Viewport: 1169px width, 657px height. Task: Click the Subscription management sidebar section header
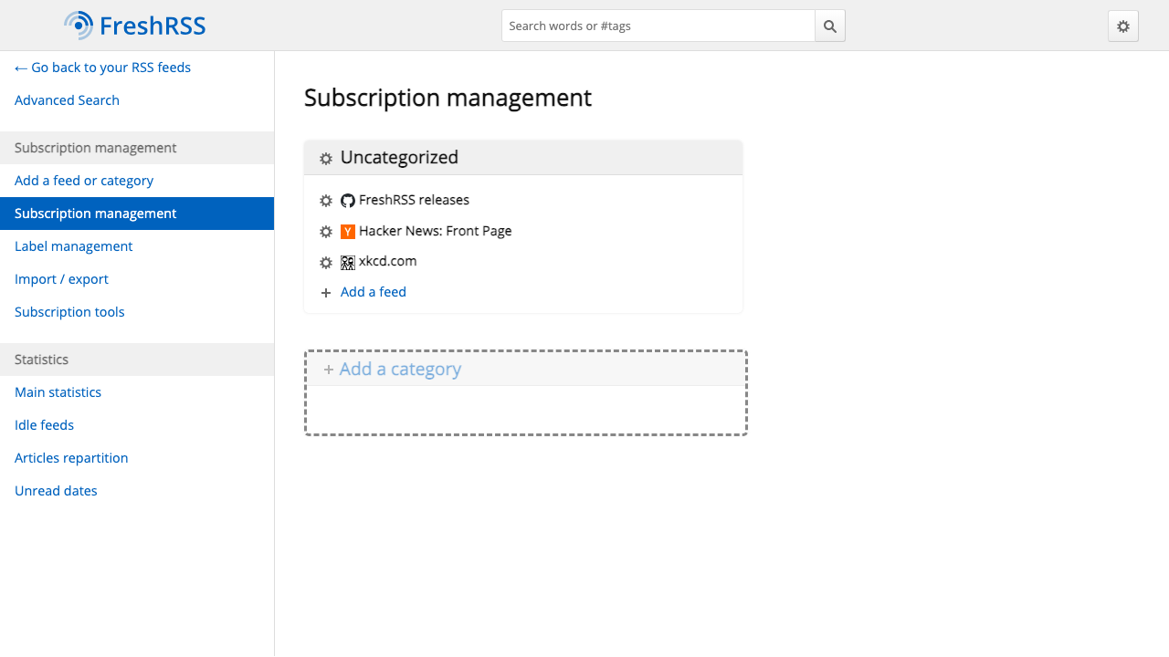point(137,148)
